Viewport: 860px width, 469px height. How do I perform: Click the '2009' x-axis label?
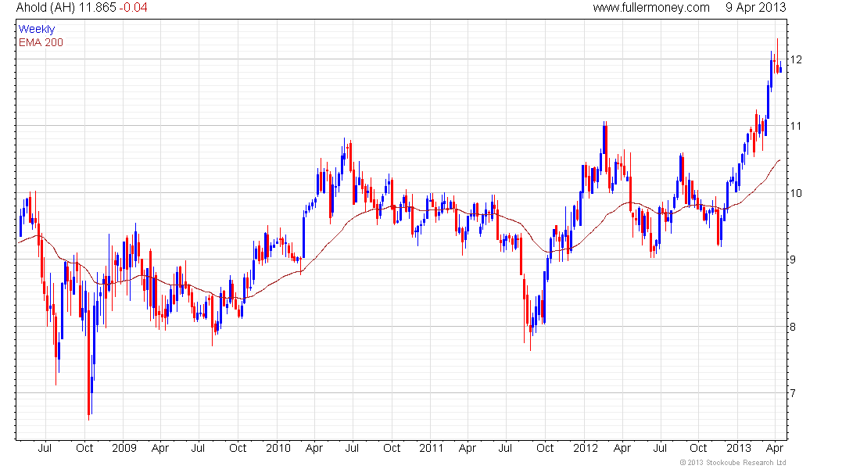124,448
